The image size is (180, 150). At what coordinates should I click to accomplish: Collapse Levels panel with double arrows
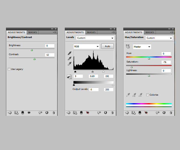(x=111, y=29)
